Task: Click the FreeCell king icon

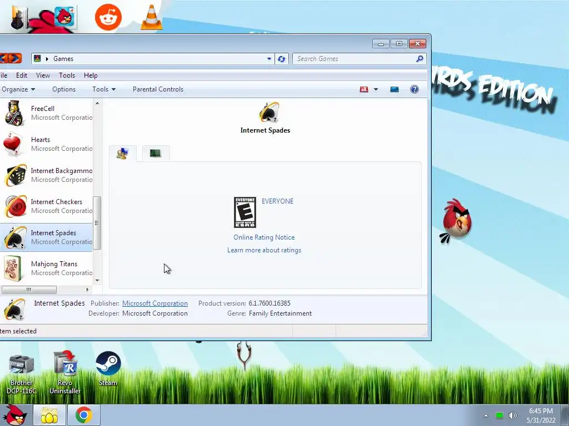Action: (x=14, y=113)
